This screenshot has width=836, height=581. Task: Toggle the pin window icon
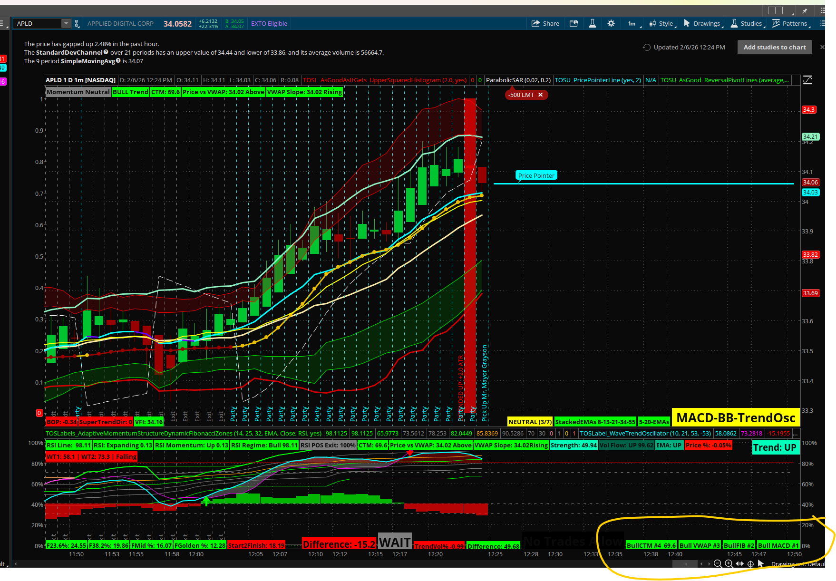(x=805, y=10)
